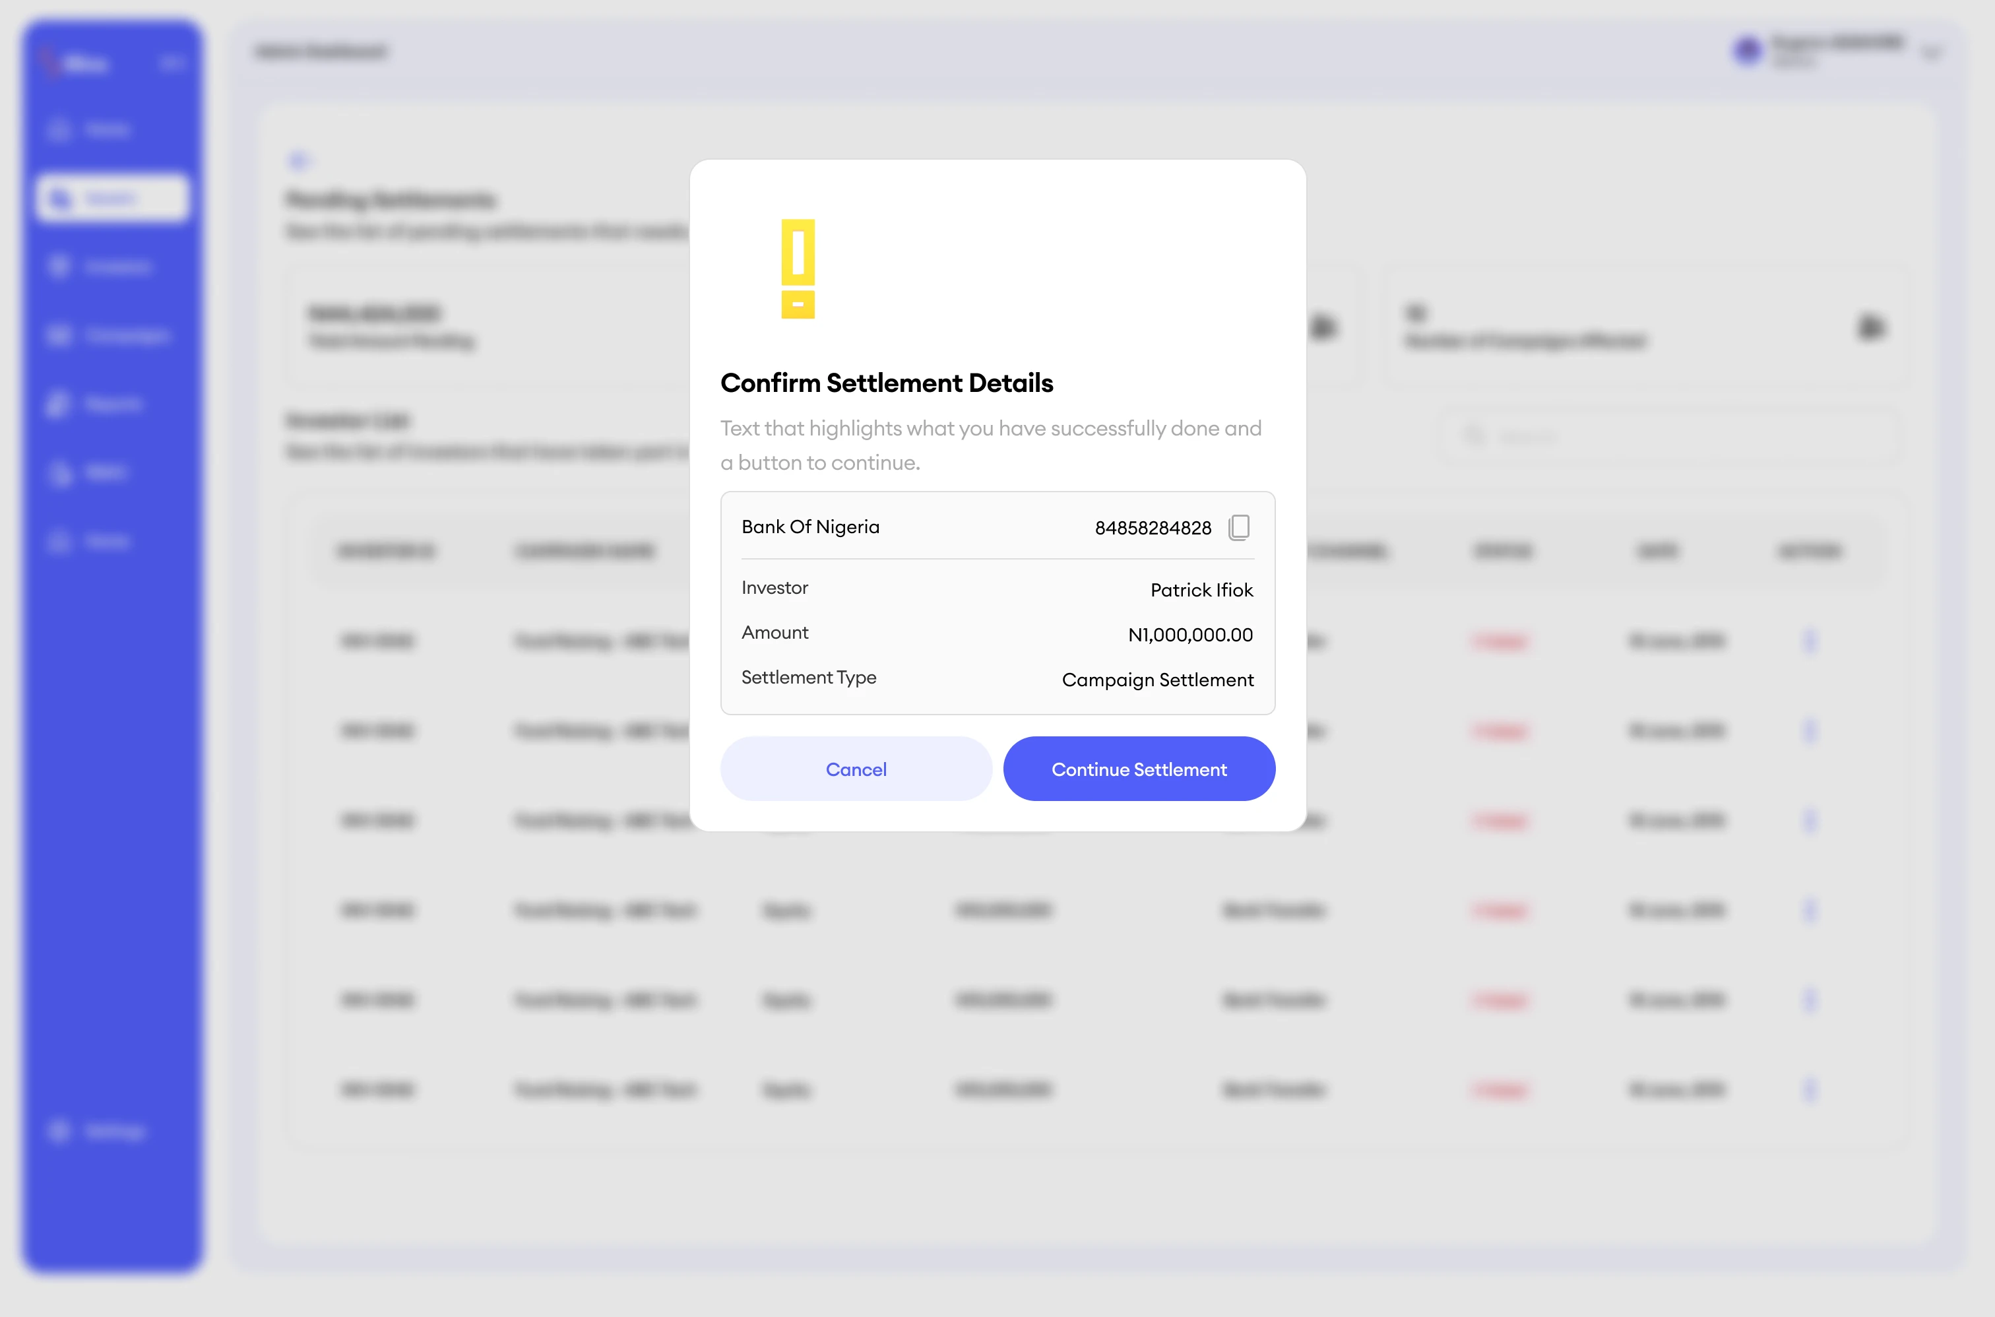This screenshot has width=1995, height=1317.
Task: Click icon on Campaigns Affected card
Action: [1871, 327]
